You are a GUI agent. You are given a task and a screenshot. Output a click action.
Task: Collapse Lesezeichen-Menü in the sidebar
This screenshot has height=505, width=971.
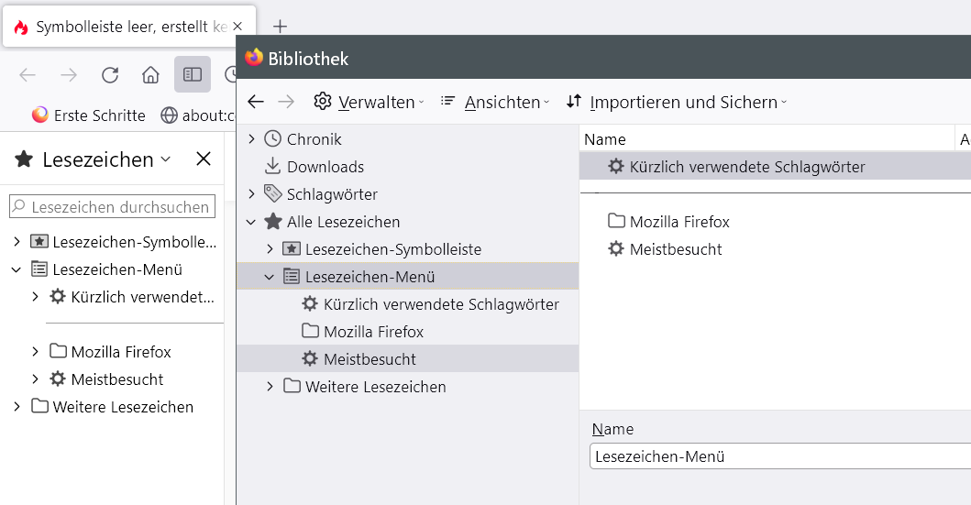click(x=17, y=269)
